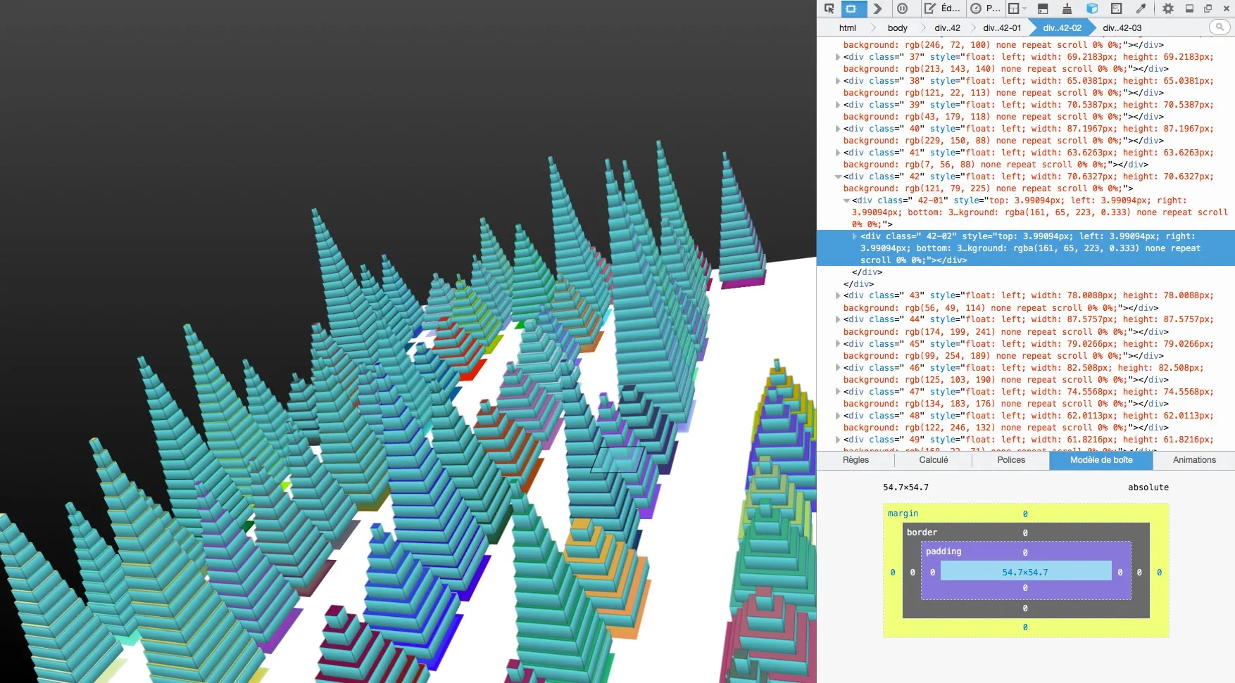Screen dimensions: 1235x683
Task: Switch to the Règles tab
Action: (x=855, y=460)
